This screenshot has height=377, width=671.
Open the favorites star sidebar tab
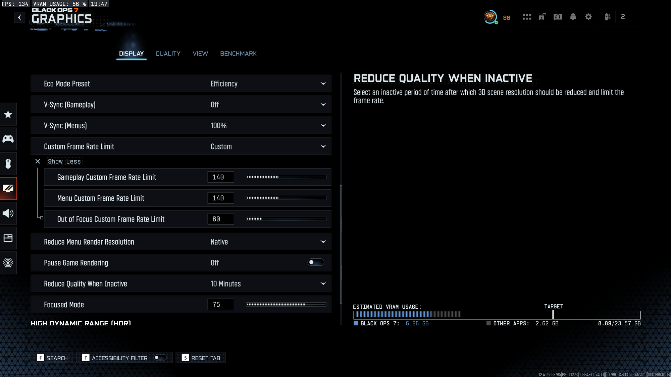(8, 115)
